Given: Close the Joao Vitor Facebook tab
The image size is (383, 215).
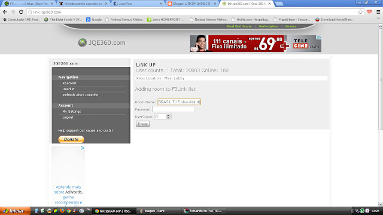Looking at the screenshot, I should (160, 4).
